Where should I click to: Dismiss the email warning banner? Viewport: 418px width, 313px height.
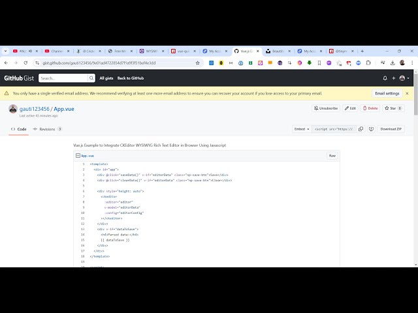pyautogui.click(x=408, y=93)
